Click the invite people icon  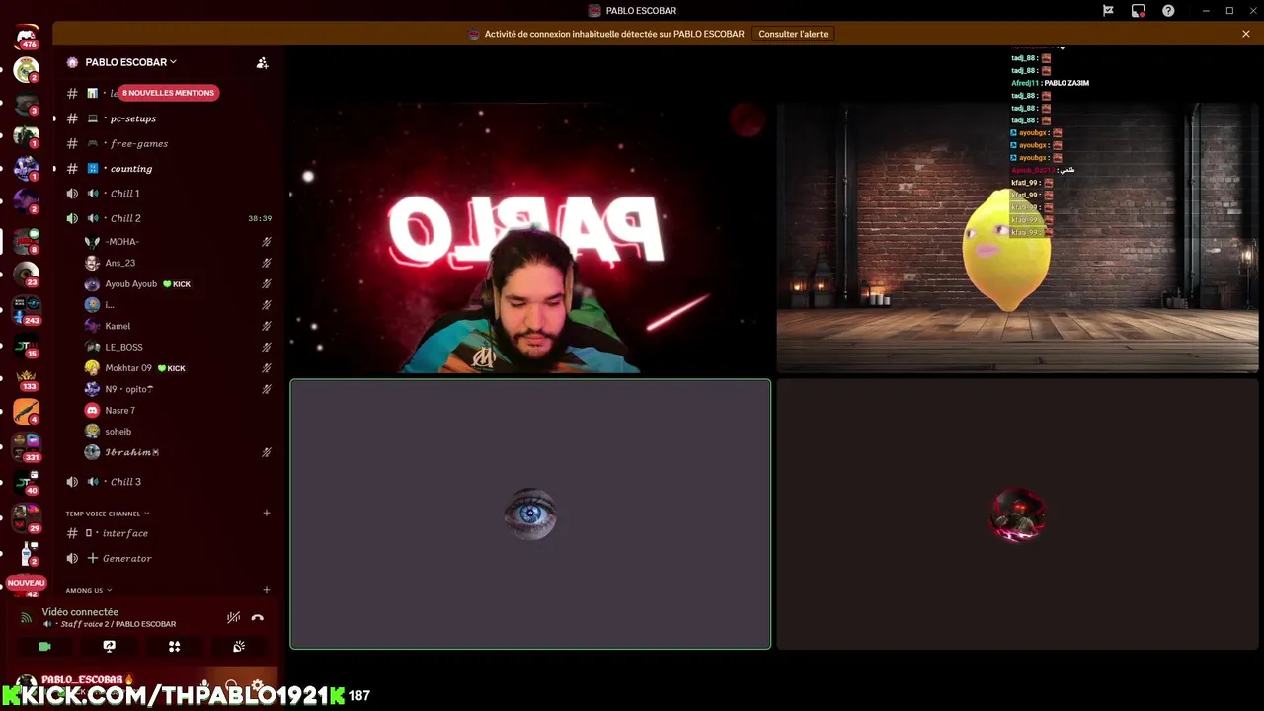262,62
